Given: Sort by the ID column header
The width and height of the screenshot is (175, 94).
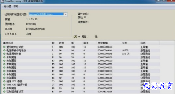Looking at the screenshot, I should (x=53, y=43).
